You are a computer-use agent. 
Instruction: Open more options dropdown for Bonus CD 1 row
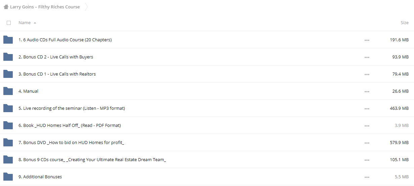point(367,75)
